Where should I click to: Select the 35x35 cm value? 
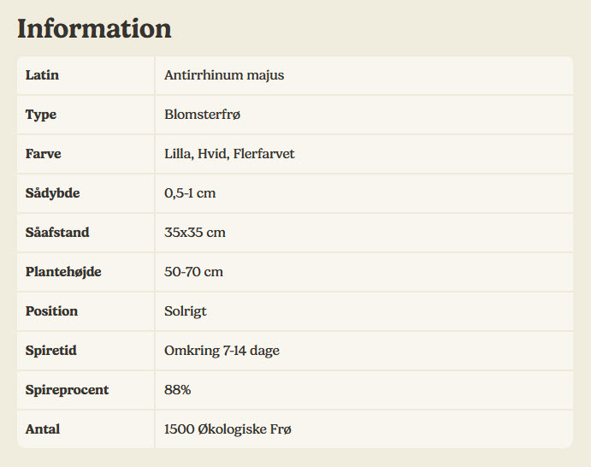click(195, 233)
